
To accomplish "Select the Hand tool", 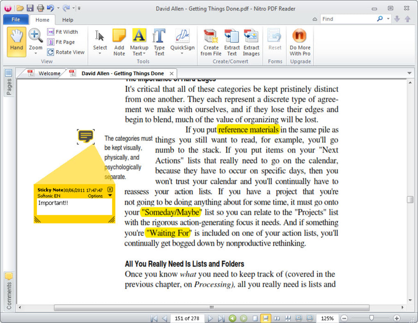I will pos(16,41).
